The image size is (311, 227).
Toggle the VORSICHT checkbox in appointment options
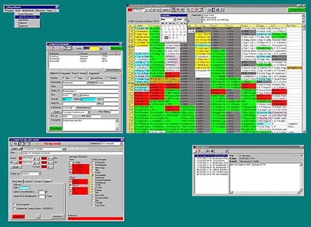pos(14,209)
